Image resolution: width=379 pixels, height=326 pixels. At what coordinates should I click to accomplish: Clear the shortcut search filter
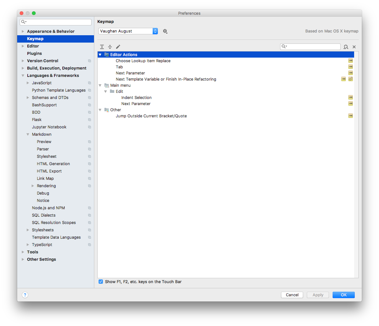coord(354,47)
